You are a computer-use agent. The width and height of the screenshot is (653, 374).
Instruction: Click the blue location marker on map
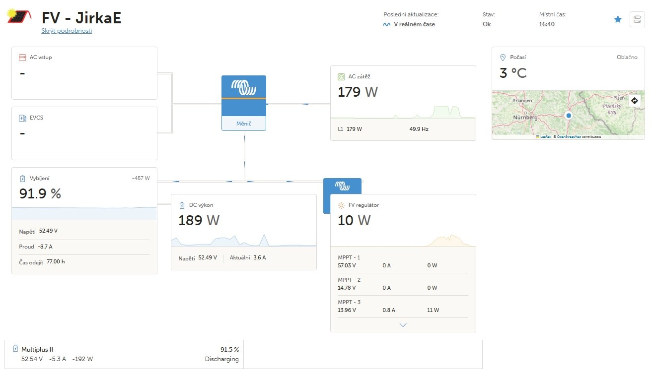(569, 115)
